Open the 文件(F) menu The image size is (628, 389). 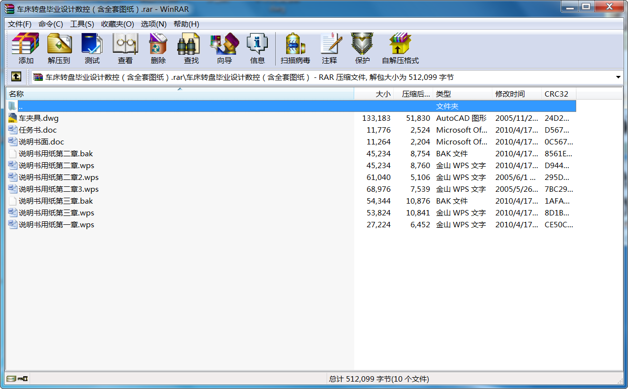[20, 24]
